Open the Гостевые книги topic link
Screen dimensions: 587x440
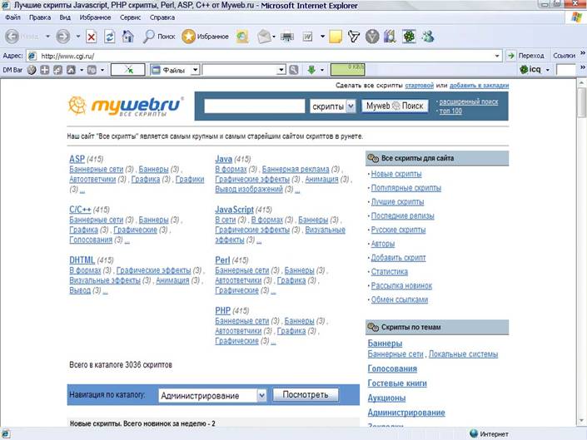tap(397, 383)
